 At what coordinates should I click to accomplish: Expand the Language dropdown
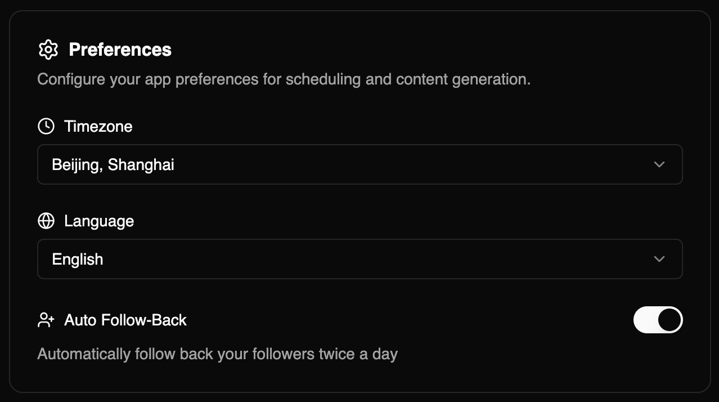tap(359, 259)
